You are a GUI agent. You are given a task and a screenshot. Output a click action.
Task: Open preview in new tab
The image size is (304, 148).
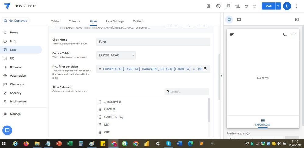pyautogui.click(x=297, y=19)
